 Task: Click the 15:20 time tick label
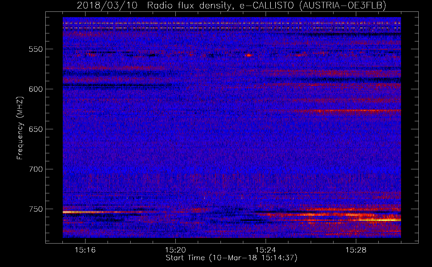pyautogui.click(x=175, y=250)
